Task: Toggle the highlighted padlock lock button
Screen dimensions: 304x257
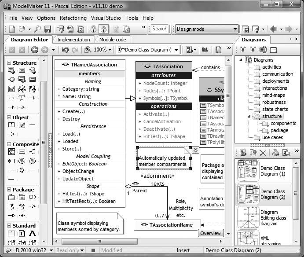Action: [103, 29]
